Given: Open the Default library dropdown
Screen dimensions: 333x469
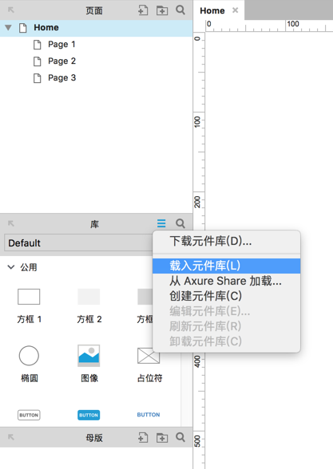Looking at the screenshot, I should pos(78,242).
